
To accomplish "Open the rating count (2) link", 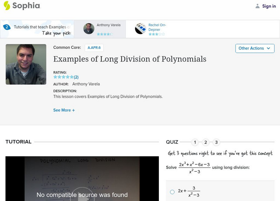I will click(76, 77).
